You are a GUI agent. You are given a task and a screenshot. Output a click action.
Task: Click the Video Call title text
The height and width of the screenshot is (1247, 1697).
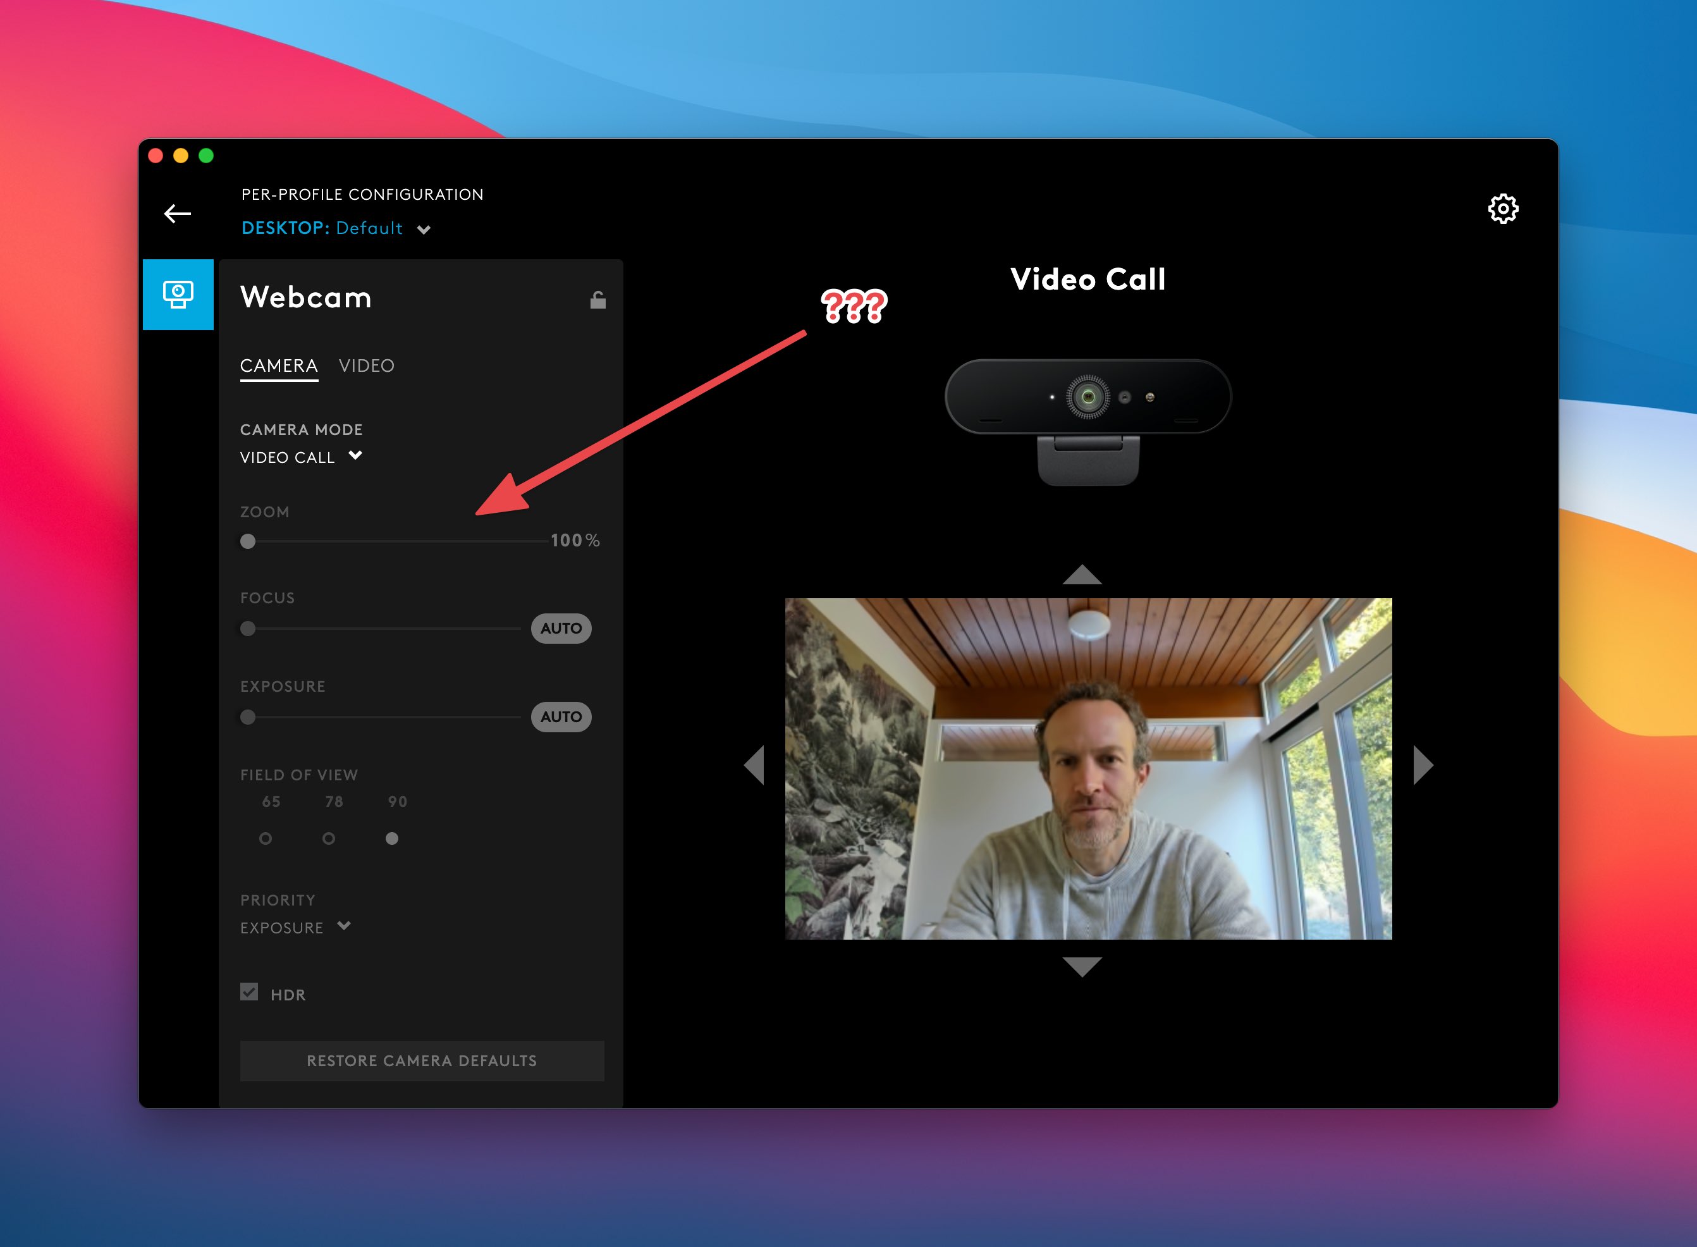(x=1088, y=279)
